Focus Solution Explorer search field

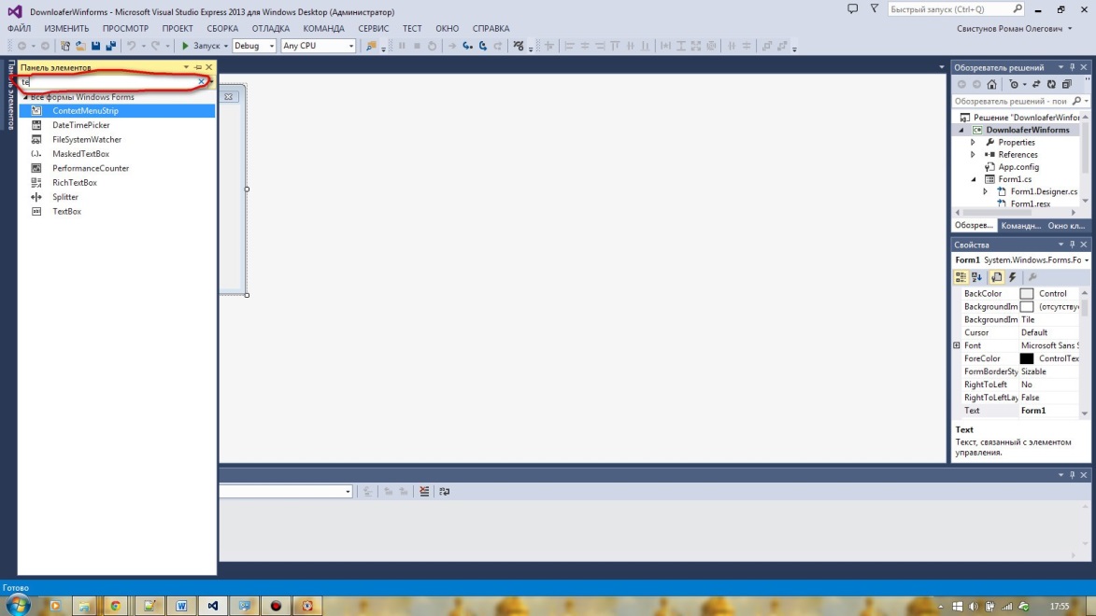pos(1011,102)
